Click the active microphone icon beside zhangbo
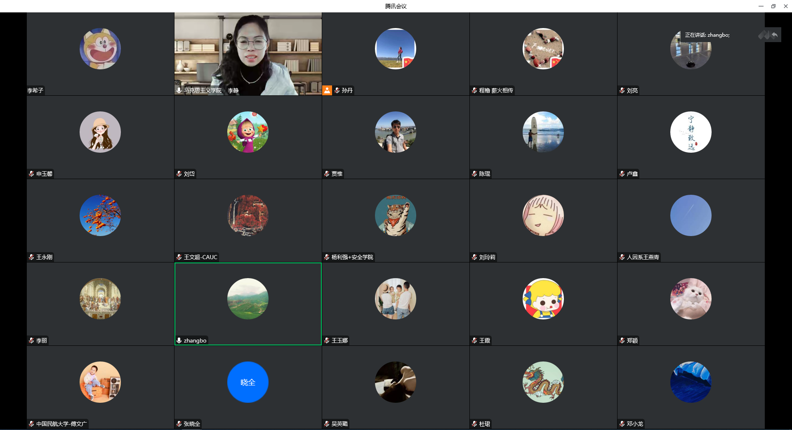Image resolution: width=792 pixels, height=430 pixels. [179, 340]
